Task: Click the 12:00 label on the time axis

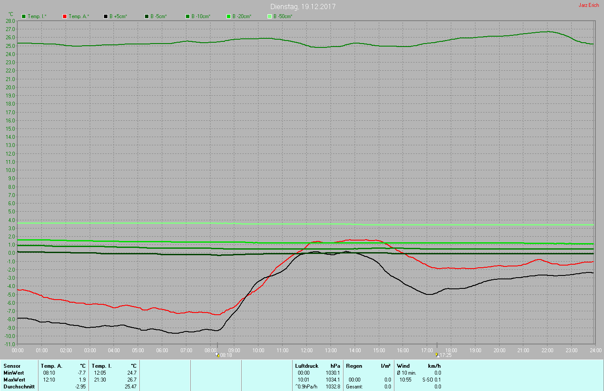Action: point(307,350)
